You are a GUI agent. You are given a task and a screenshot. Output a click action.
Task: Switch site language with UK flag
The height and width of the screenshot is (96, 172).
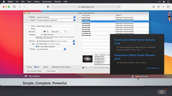tap(169, 15)
